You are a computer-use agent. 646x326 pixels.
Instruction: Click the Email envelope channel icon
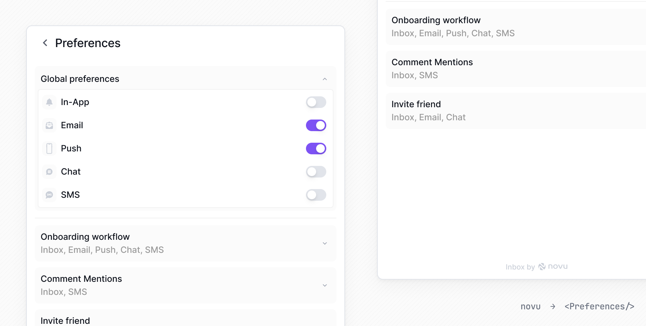point(49,125)
